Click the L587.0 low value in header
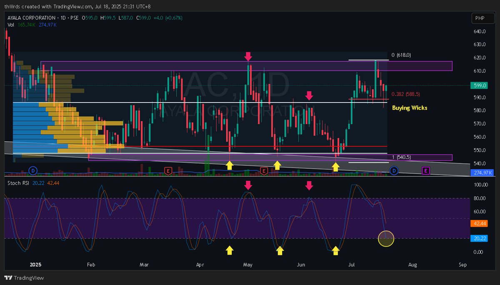 click(125, 18)
